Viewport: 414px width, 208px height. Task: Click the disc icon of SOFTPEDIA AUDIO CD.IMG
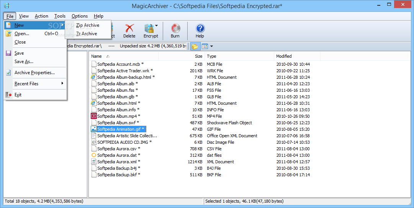[93, 142]
